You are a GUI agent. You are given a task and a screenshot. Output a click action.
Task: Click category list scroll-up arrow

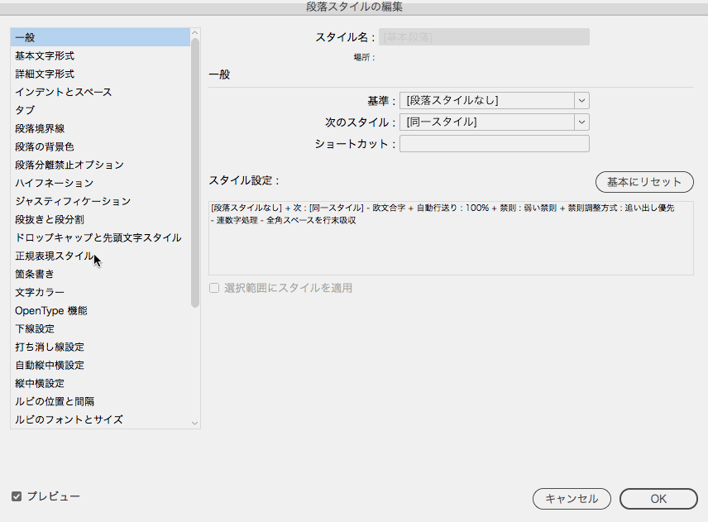point(195,33)
